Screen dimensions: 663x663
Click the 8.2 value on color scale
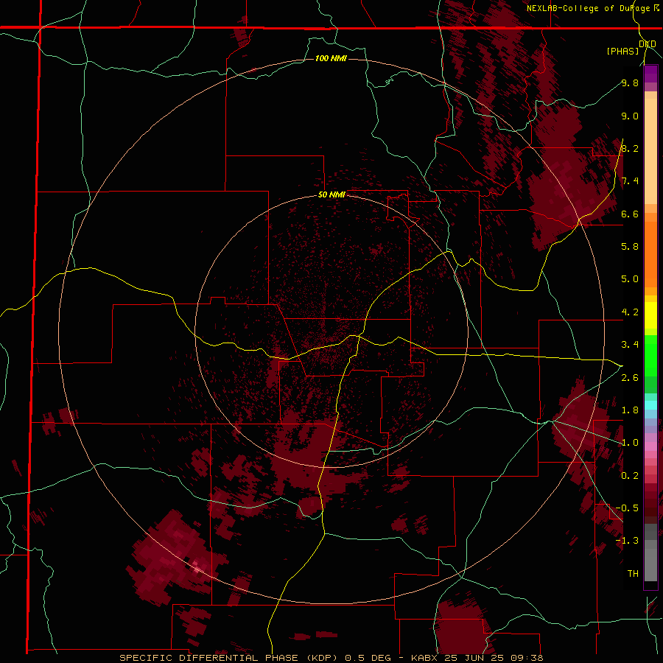coord(630,148)
